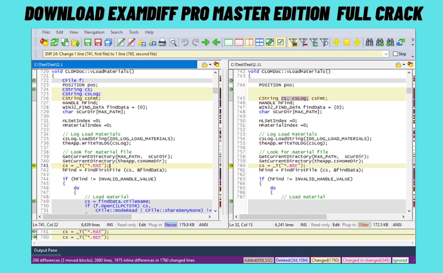Click the Older label in right status bar
The image size is (443, 273).
[364, 225]
